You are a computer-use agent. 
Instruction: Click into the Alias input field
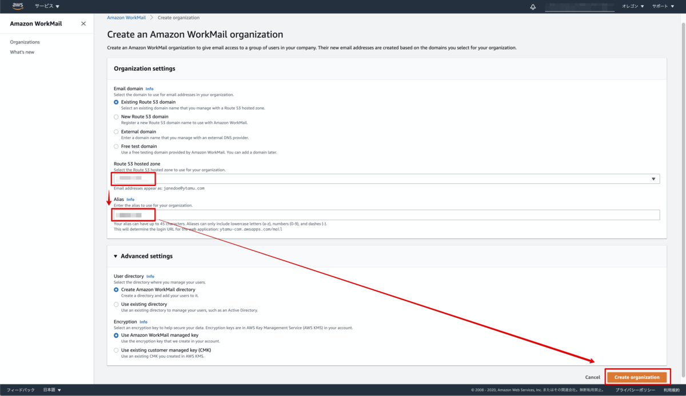pyautogui.click(x=386, y=215)
